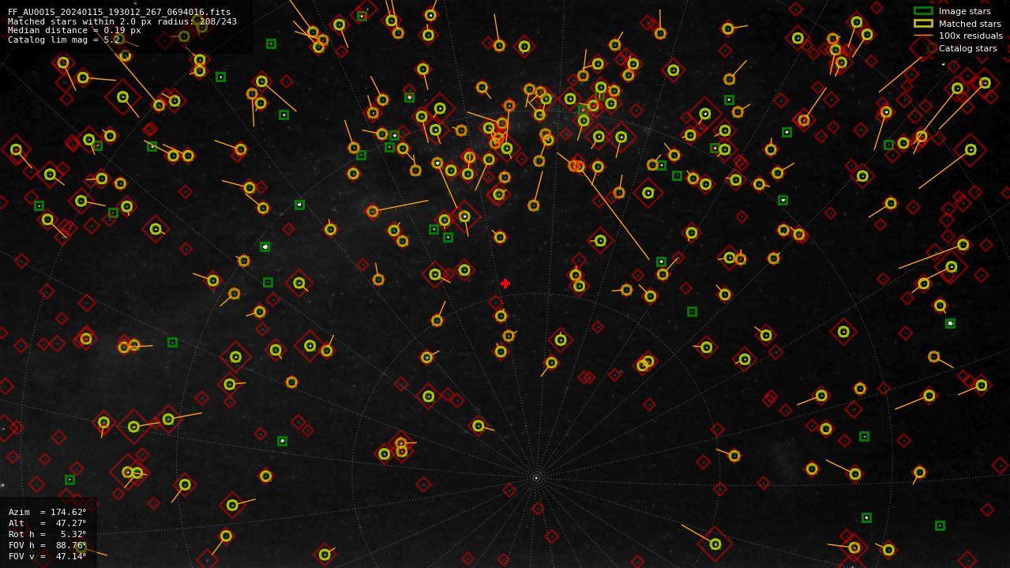Click the "Matched stars" legend label
The width and height of the screenshot is (1010, 568).
(970, 24)
